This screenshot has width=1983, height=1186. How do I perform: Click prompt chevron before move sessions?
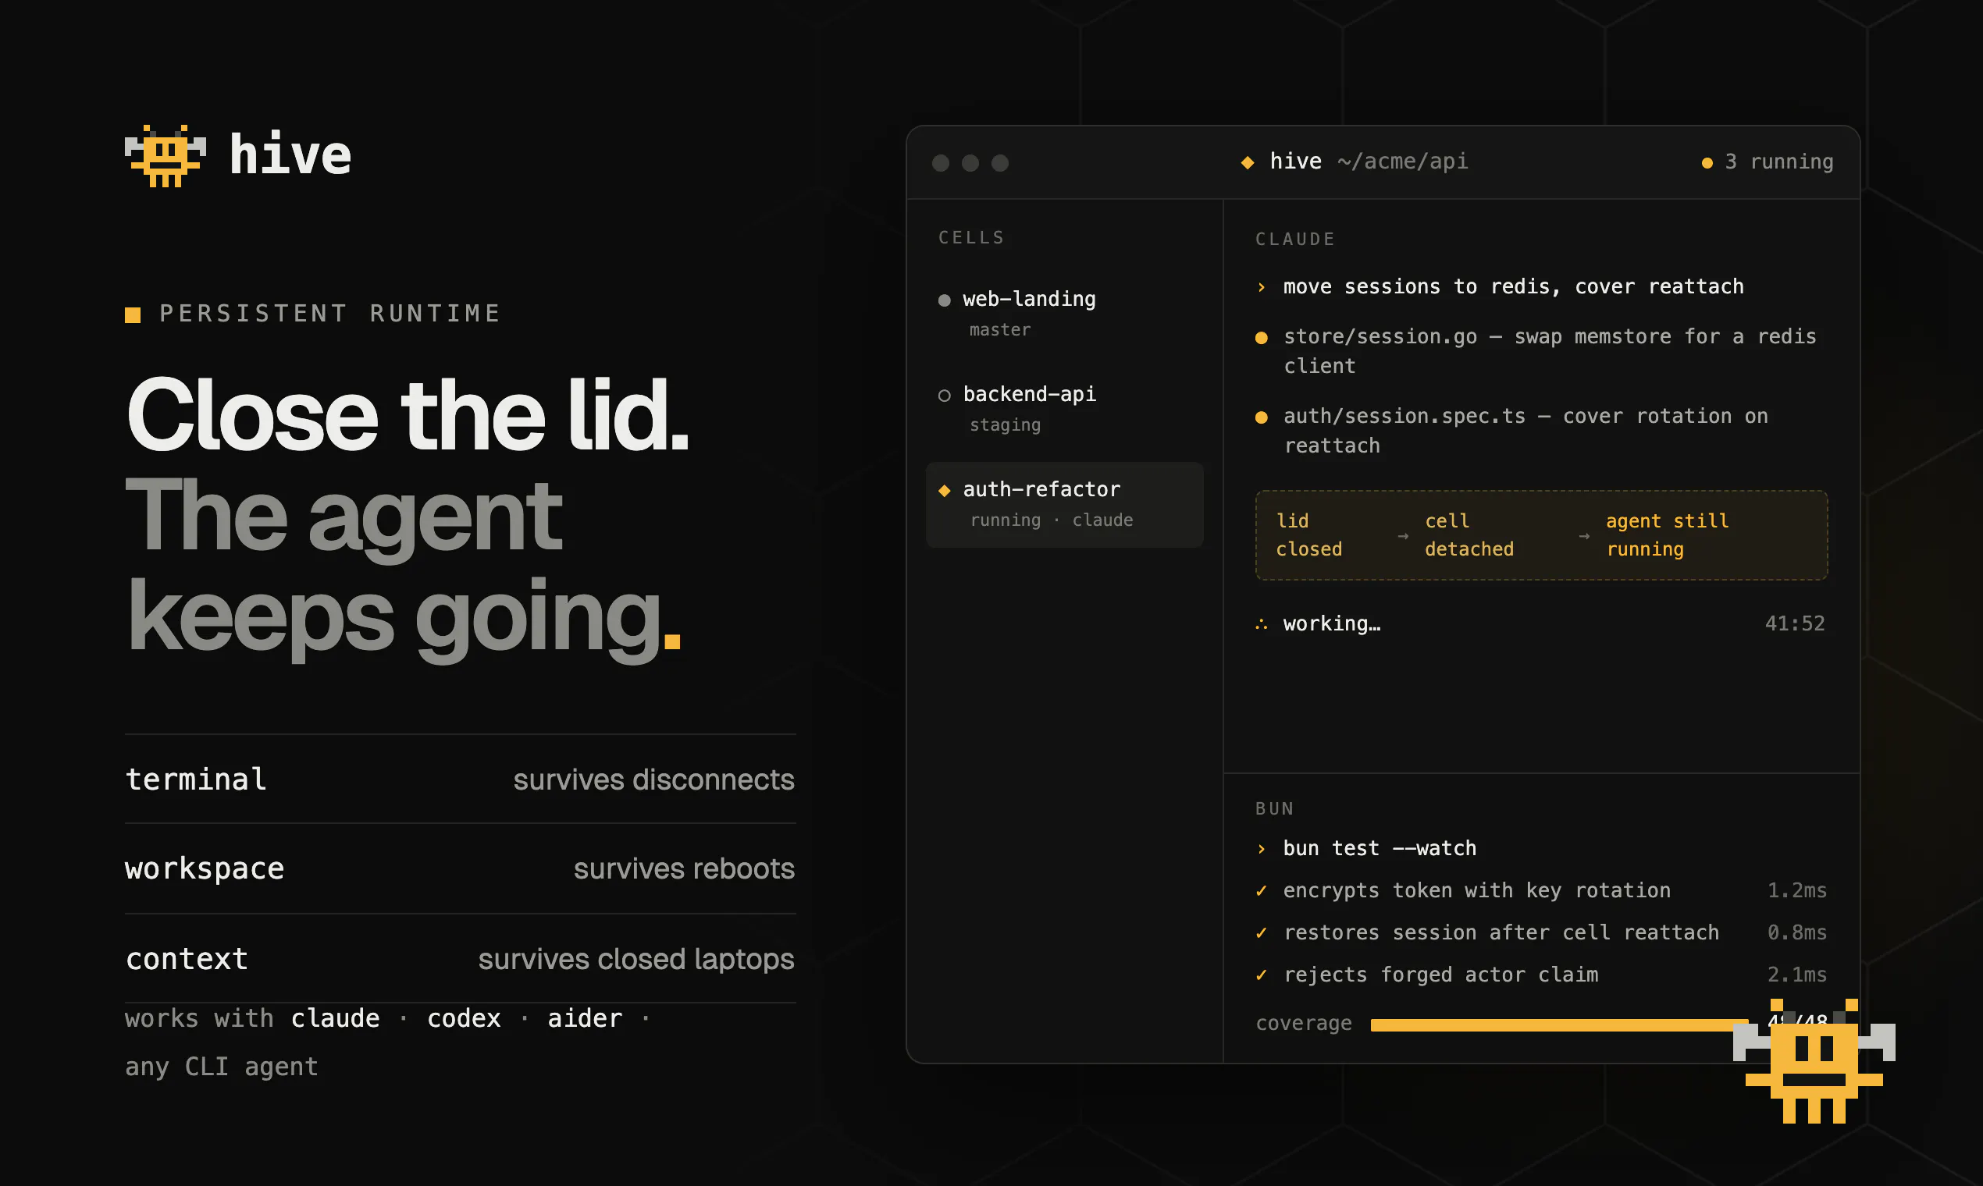click(x=1262, y=288)
